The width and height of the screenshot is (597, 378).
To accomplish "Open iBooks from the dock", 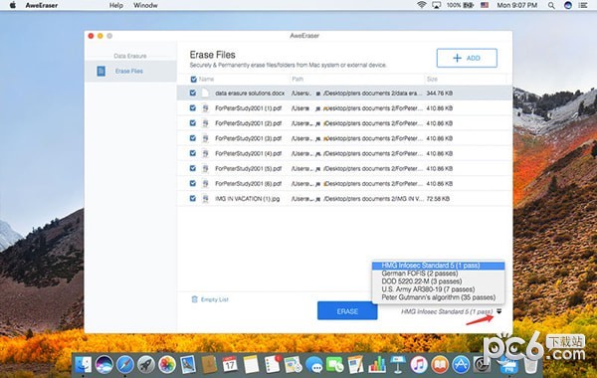I will coord(440,365).
